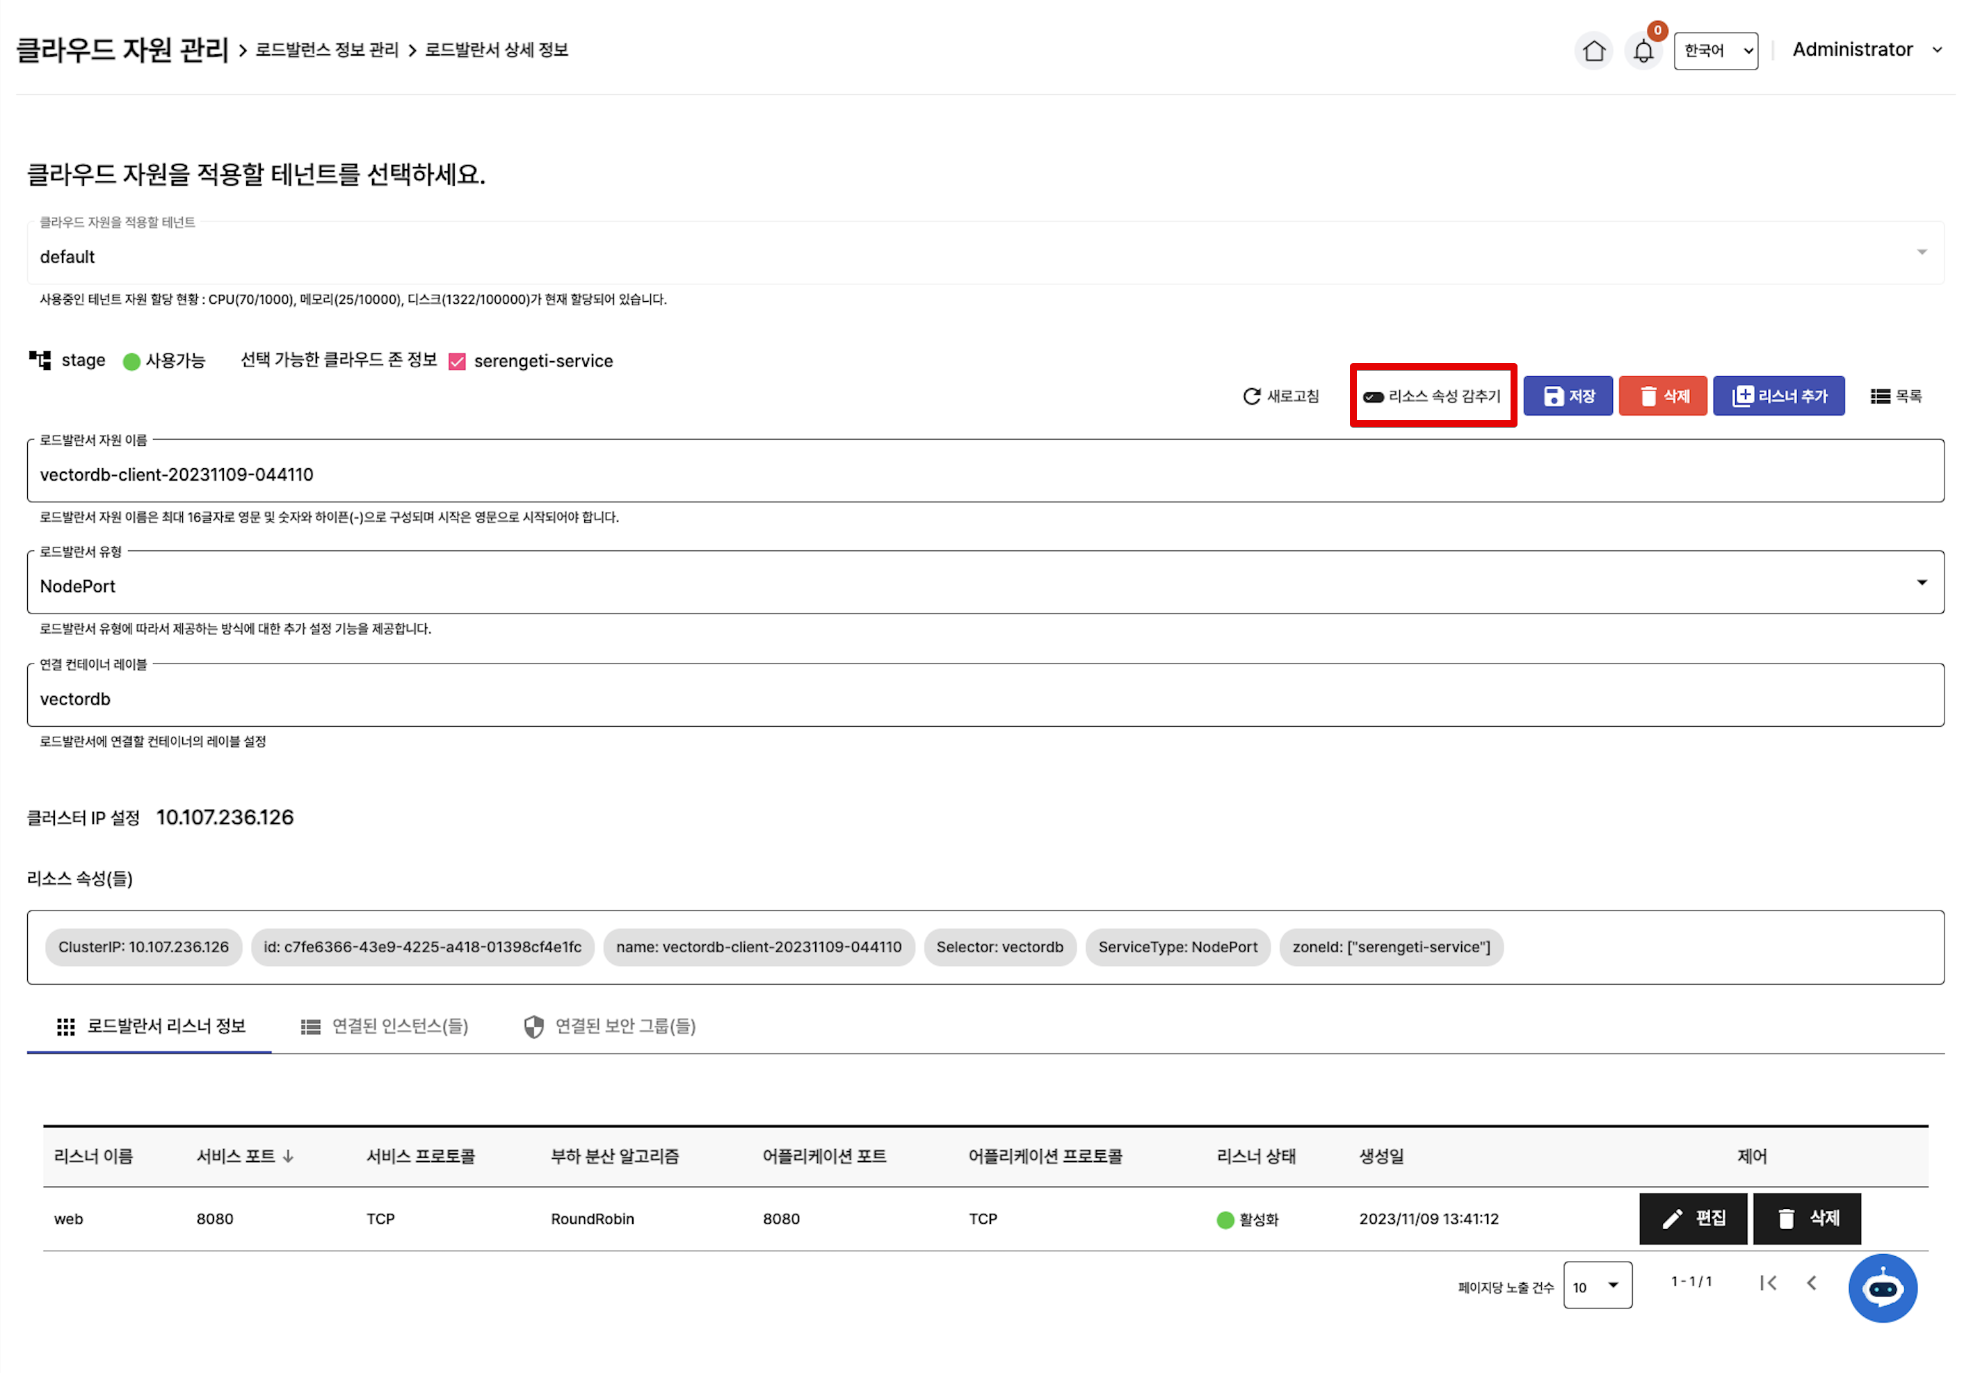Click the chatbot assistant icon
This screenshot has width=1964, height=1373.
click(1882, 1287)
